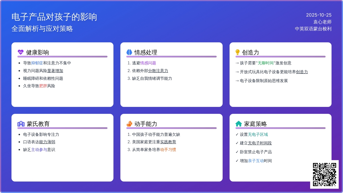Click the hands icon beside 动手能力
This screenshot has width=343, height=193.
point(129,124)
